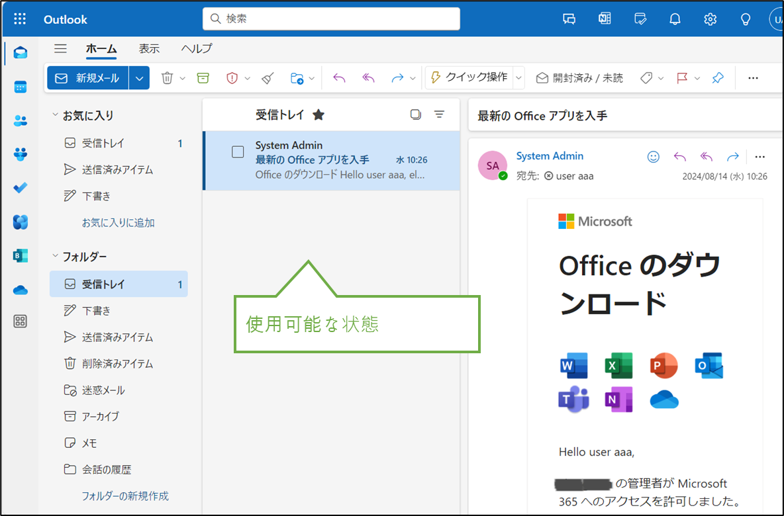Switch to the 表示 tab

click(x=149, y=48)
